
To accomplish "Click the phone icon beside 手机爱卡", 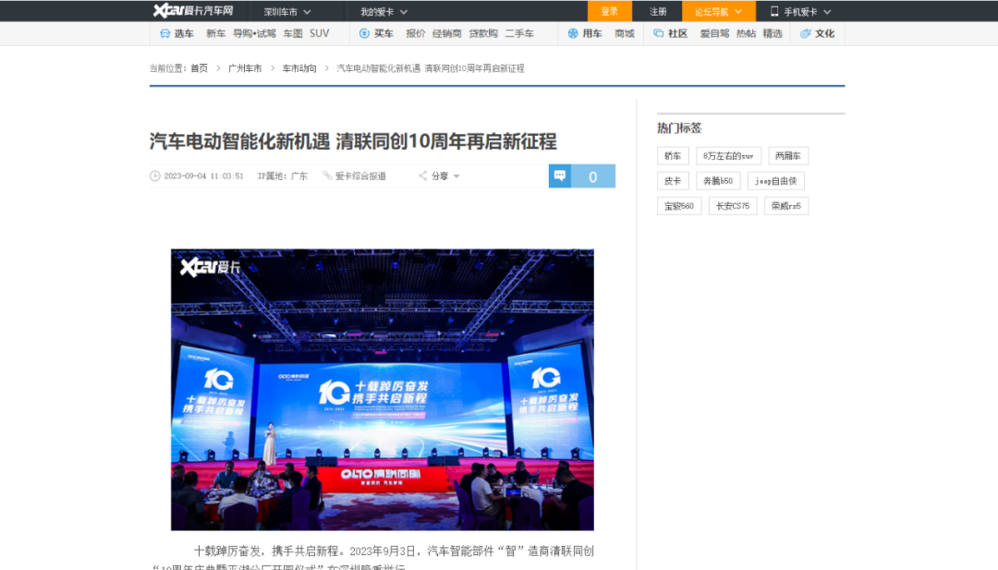I will tap(774, 11).
